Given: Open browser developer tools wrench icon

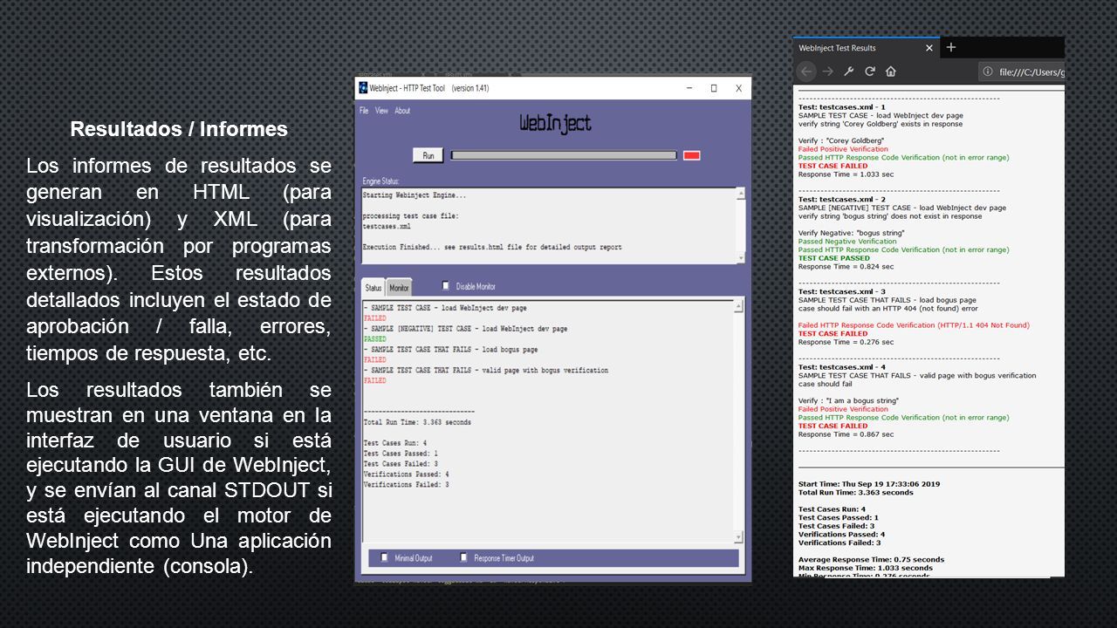Looking at the screenshot, I should pyautogui.click(x=849, y=72).
